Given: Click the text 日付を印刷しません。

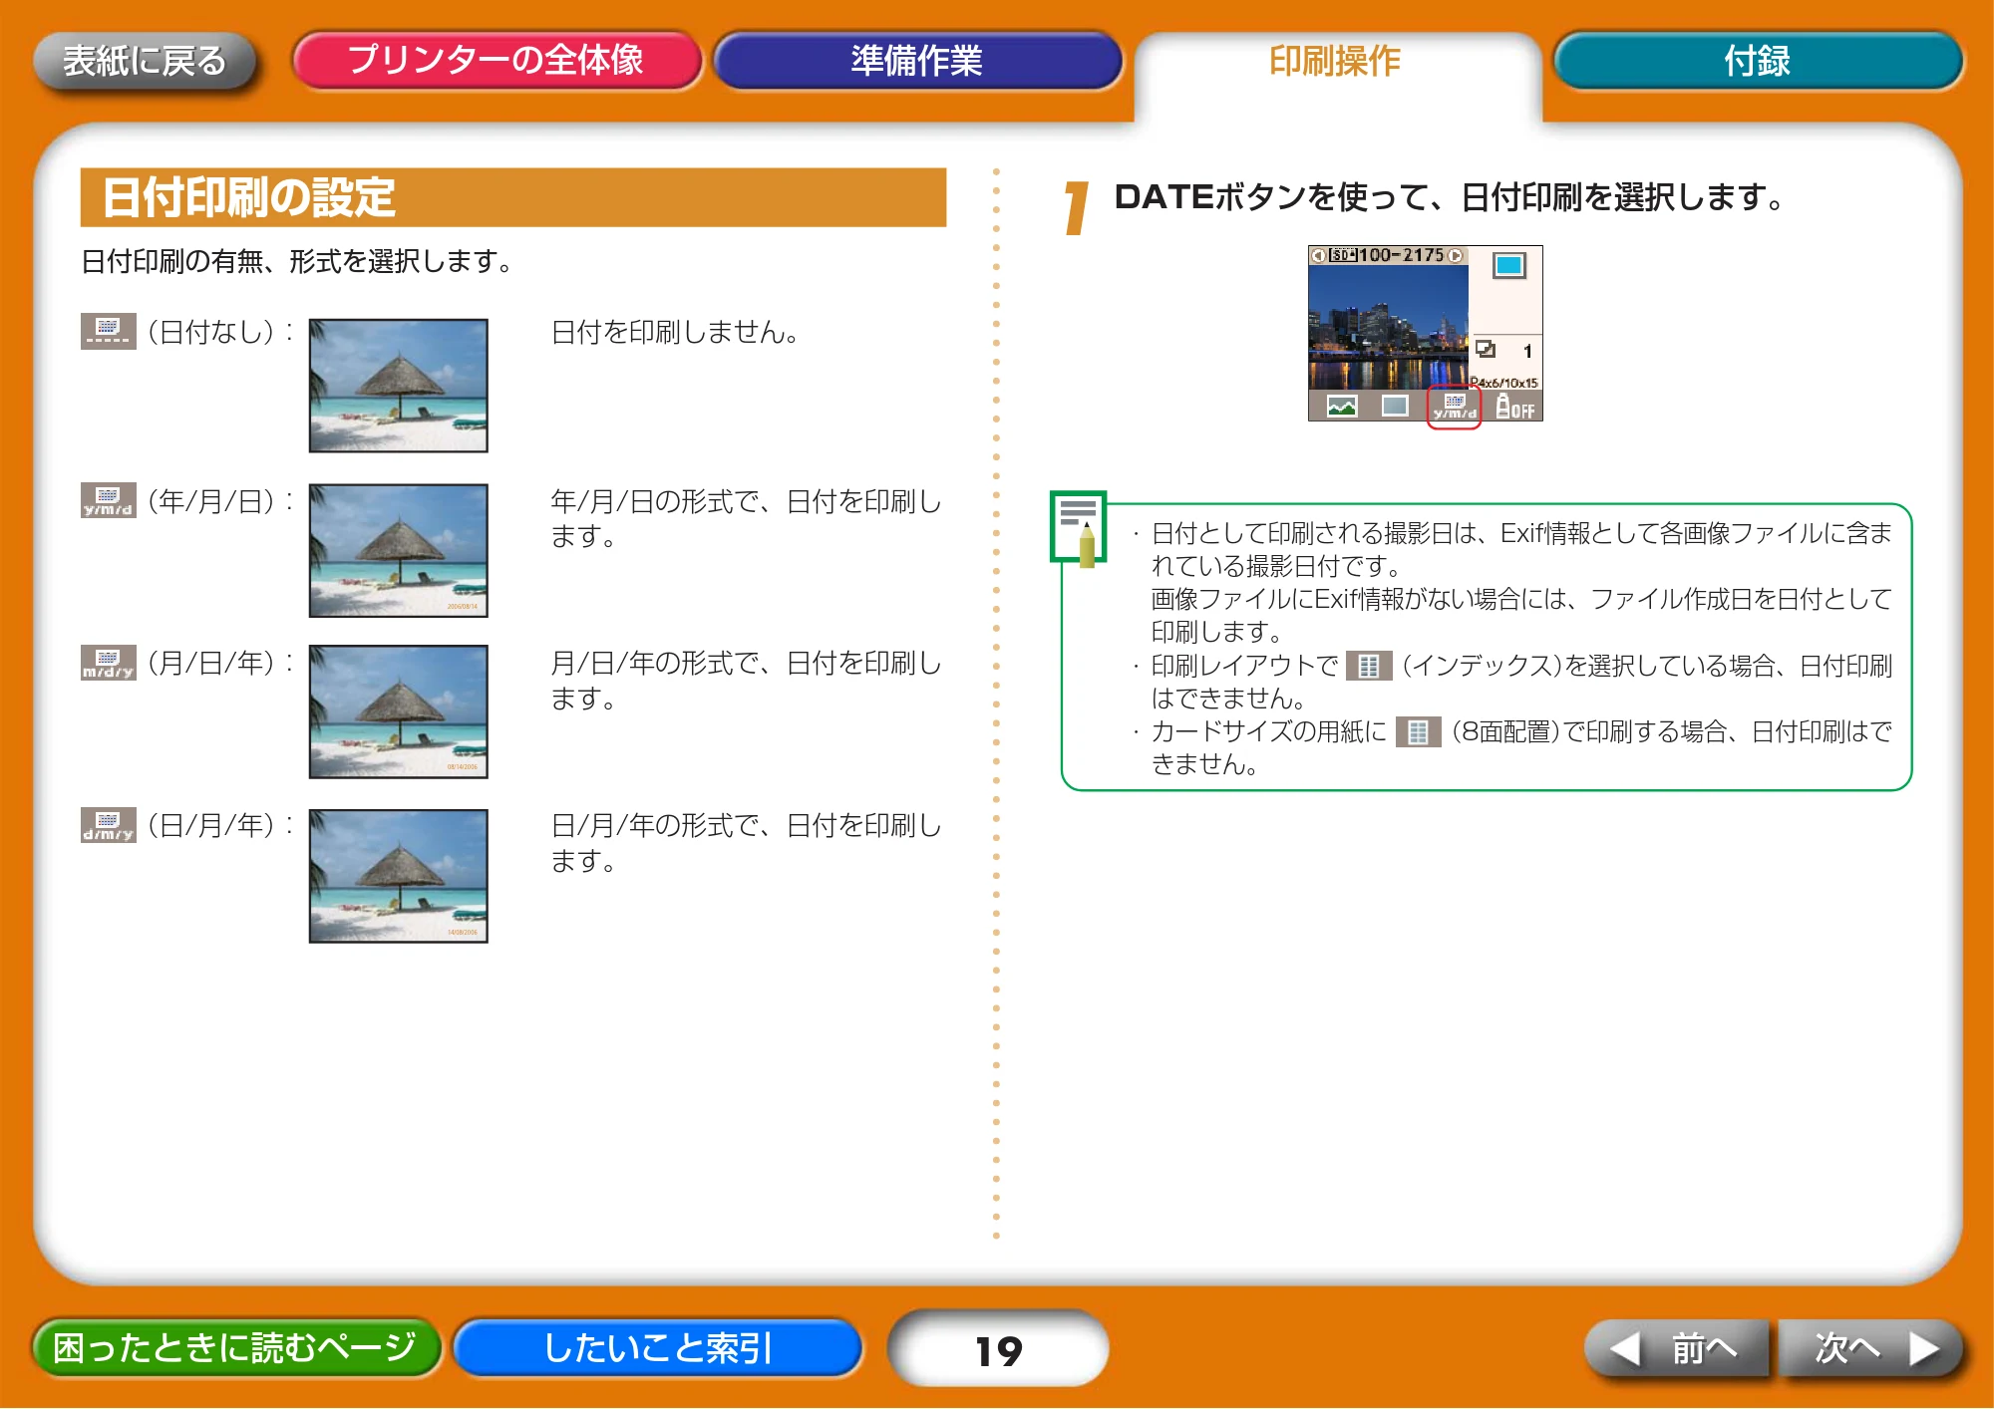Looking at the screenshot, I should point(676,332).
